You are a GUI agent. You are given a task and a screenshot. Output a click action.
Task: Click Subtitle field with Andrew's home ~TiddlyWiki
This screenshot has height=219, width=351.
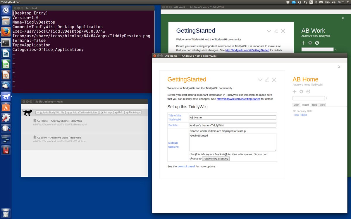[233, 125]
